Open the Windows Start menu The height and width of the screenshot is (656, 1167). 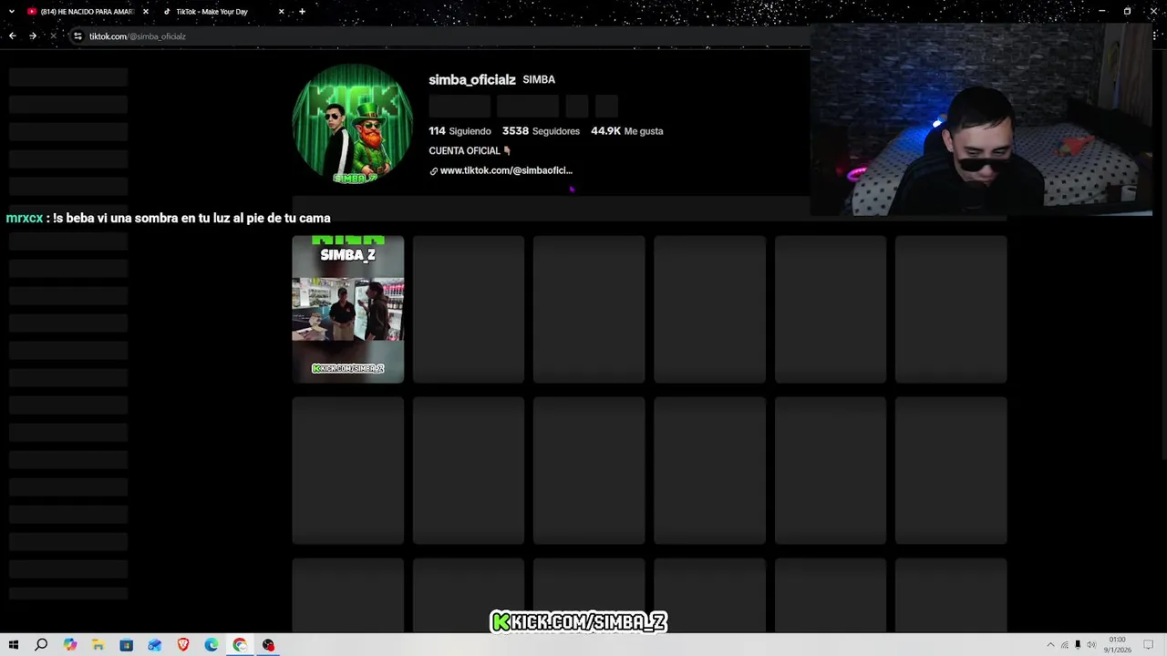click(x=13, y=645)
